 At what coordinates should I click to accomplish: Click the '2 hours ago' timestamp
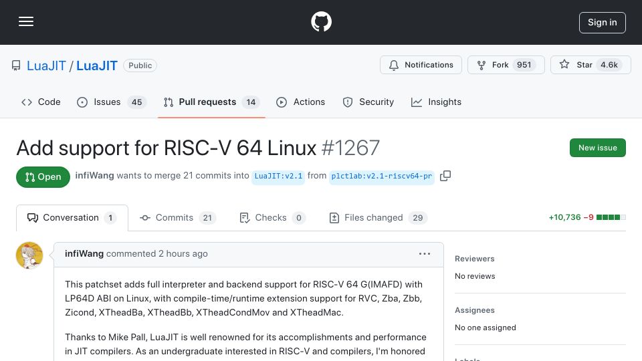[183, 254]
